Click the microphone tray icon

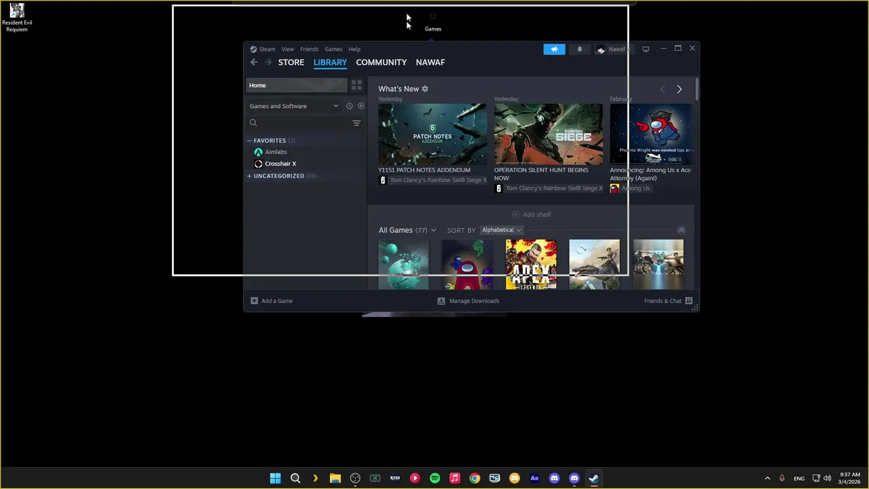[782, 478]
